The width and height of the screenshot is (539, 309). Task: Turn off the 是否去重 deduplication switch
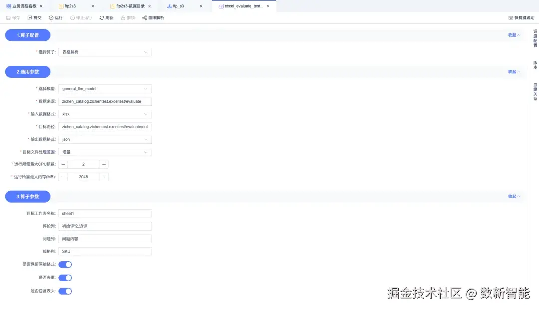65,277
